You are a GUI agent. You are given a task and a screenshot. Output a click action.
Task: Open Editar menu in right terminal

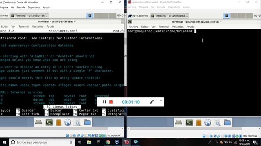pos(145,27)
